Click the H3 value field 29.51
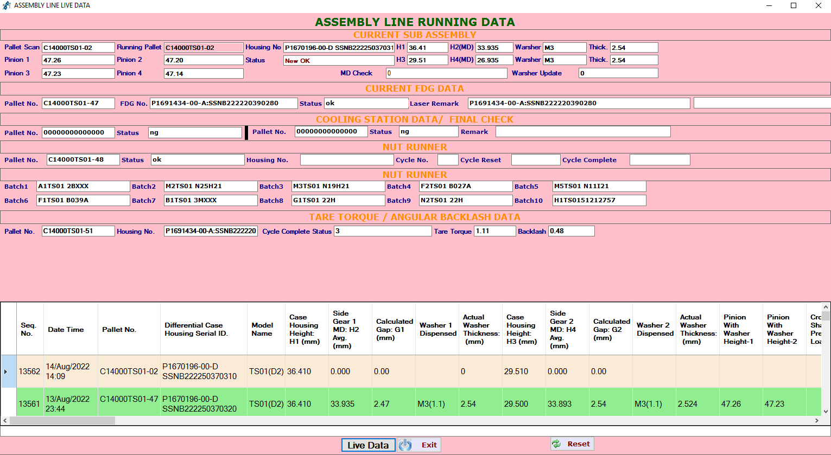Viewport: 831px width, 455px height. click(428, 60)
